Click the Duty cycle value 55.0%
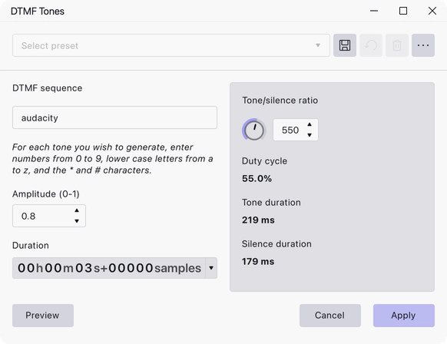 (257, 178)
